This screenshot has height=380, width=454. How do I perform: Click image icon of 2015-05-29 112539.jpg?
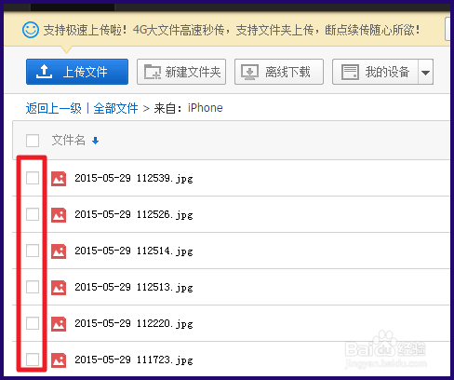point(59,179)
